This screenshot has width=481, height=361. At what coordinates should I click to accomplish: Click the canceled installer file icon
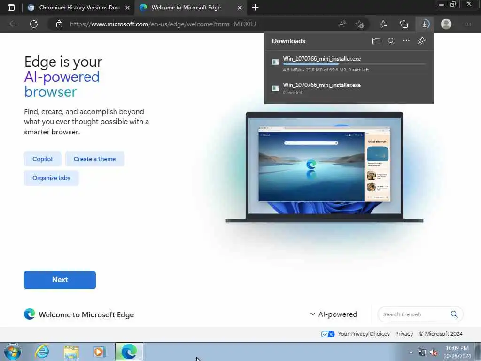(275, 88)
